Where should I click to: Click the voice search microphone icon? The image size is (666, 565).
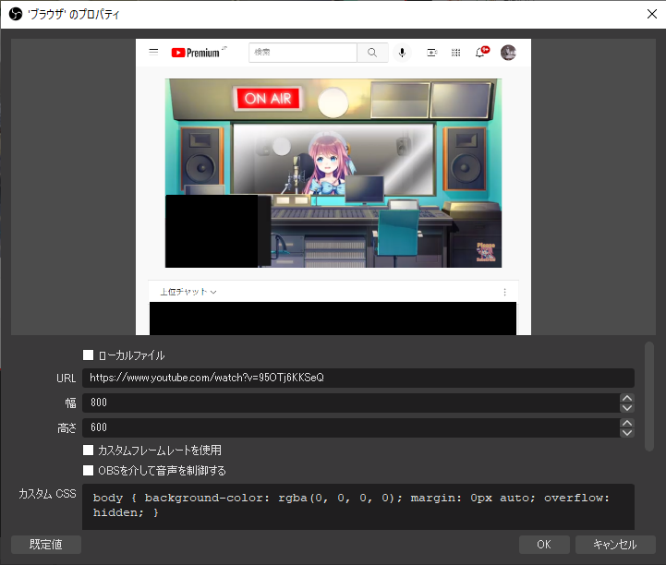(402, 53)
